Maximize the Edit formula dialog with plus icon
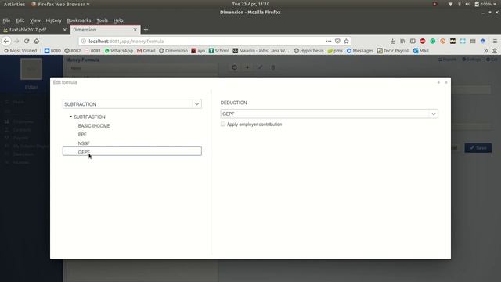 [438, 82]
